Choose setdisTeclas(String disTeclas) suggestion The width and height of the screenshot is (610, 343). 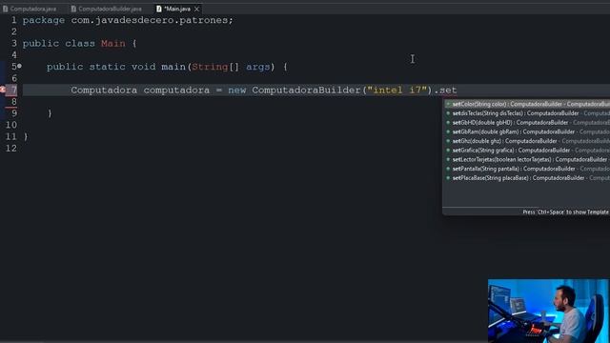(x=527, y=113)
